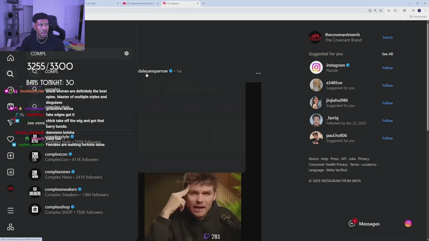Click the Terms footer link
The height and width of the screenshot is (241, 429).
[354, 165]
